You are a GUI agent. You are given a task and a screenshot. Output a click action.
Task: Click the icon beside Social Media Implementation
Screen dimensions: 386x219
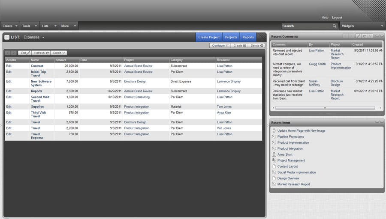point(274,172)
